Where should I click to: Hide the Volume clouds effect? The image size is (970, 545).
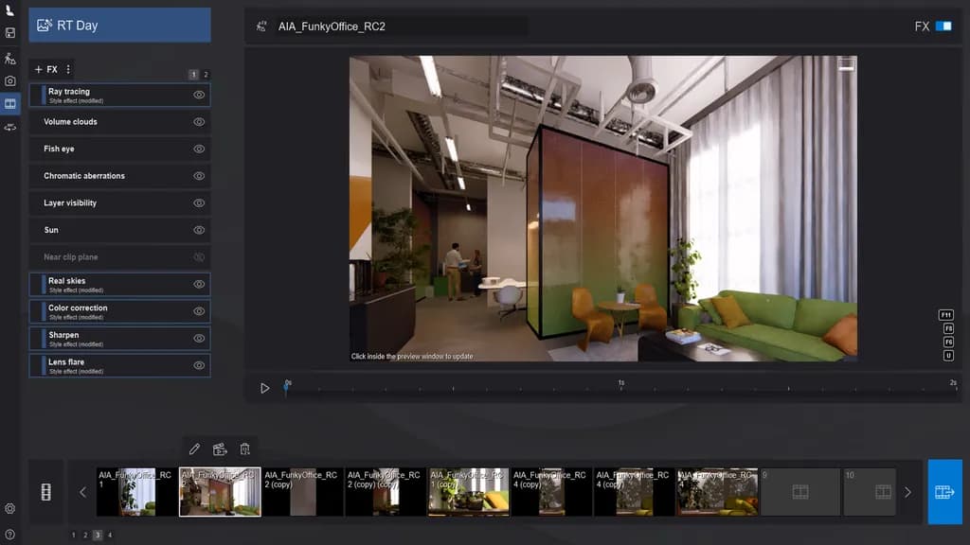tap(199, 122)
